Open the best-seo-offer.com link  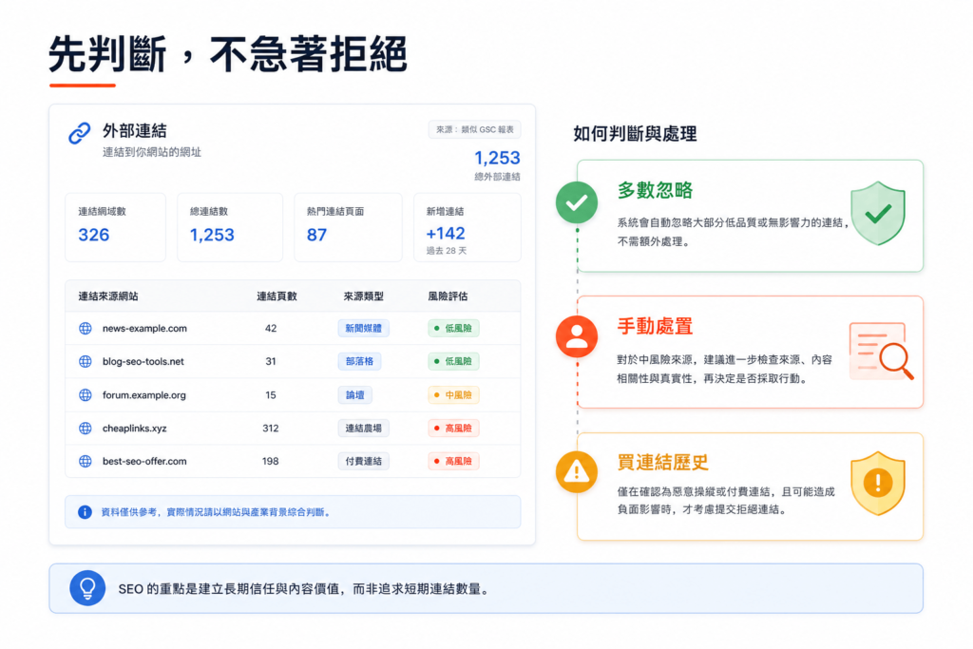pyautogui.click(x=144, y=461)
